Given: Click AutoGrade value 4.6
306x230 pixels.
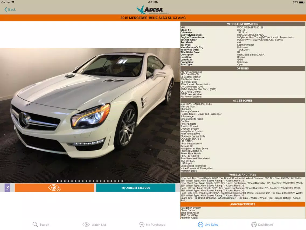Looking at the screenshot, I should pos(239,42).
